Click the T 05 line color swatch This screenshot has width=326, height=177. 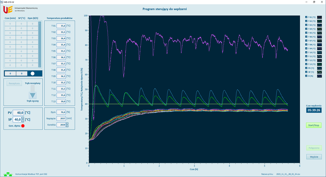click(x=319, y=33)
